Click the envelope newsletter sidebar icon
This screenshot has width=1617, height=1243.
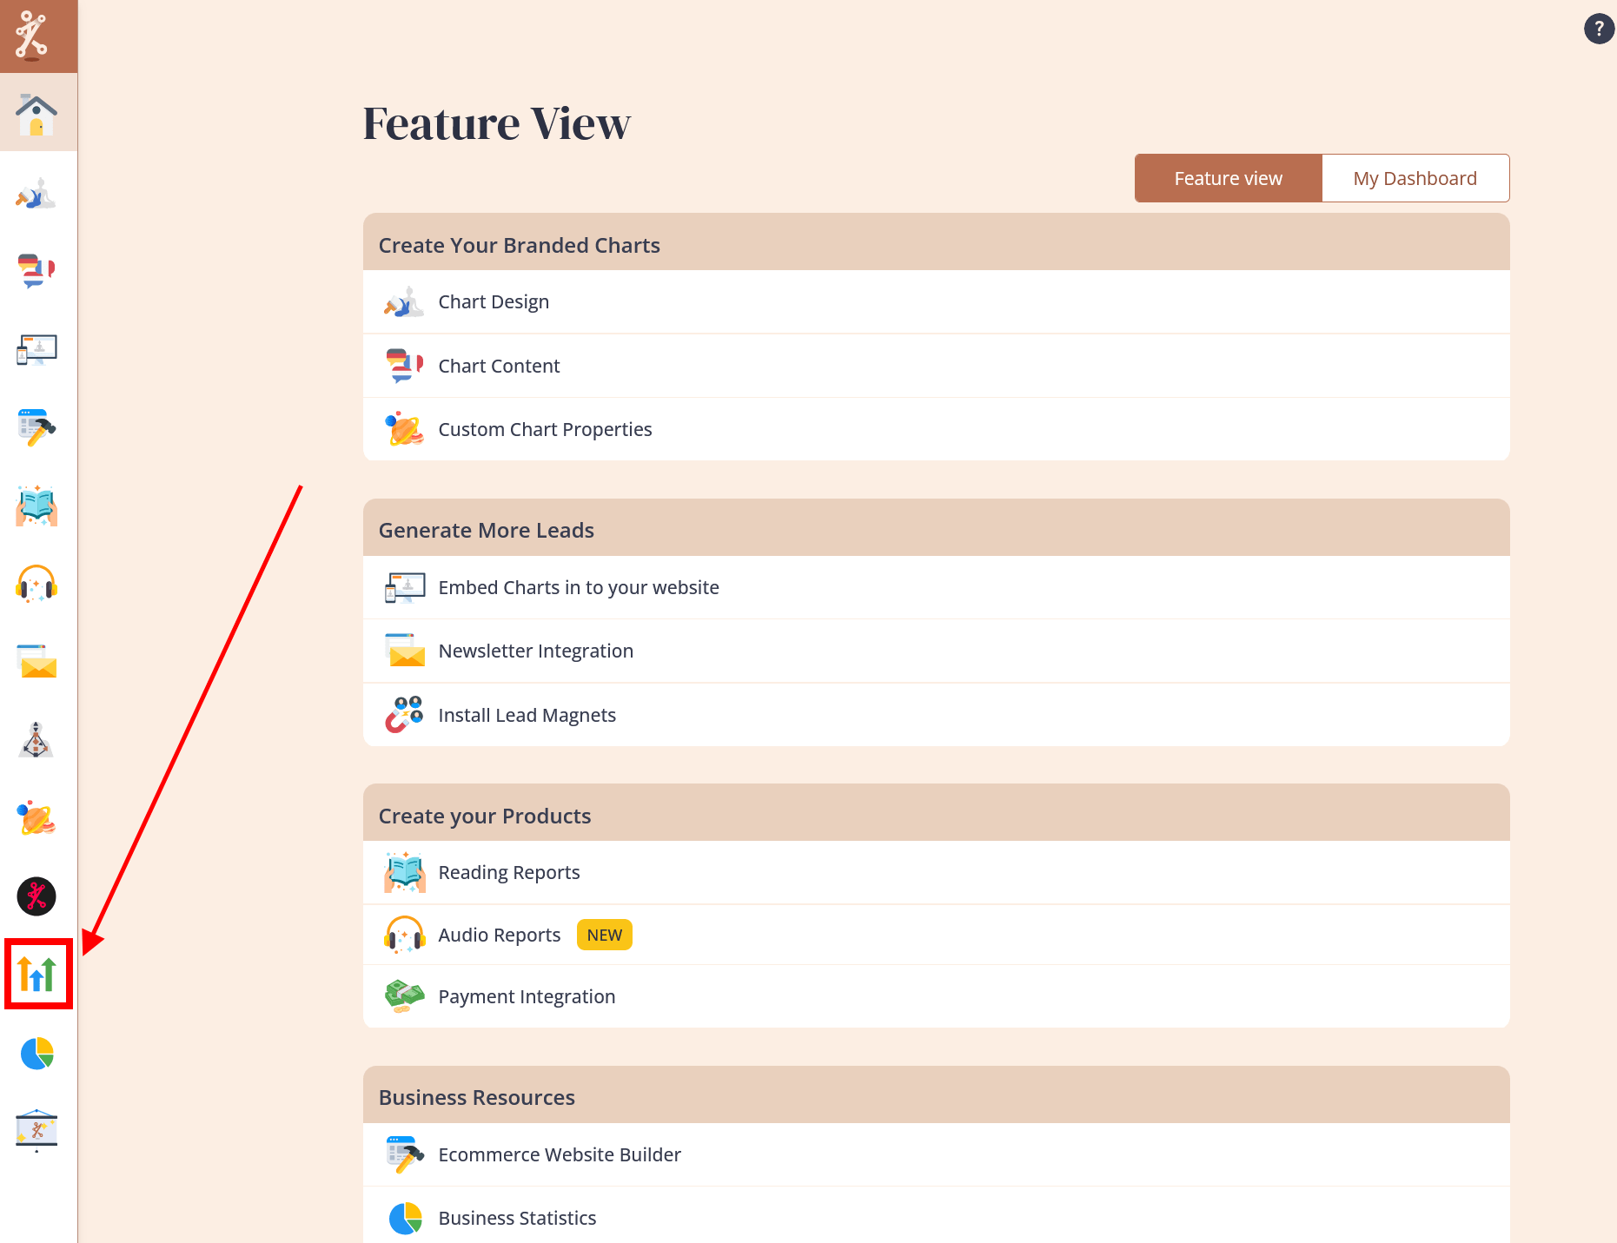(36, 662)
